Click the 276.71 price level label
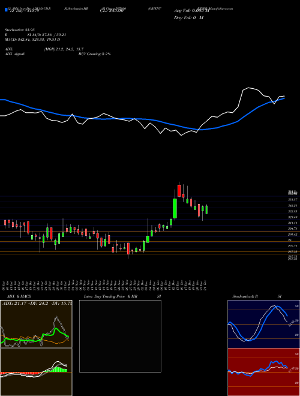Image resolution: width=300 pixels, height=396 pixels. point(293,246)
